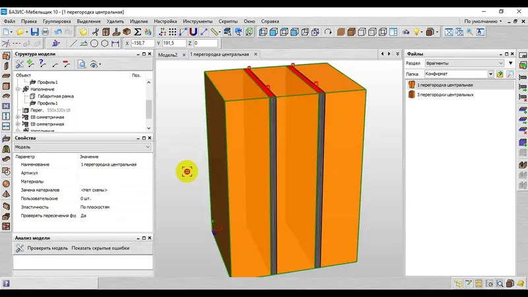Click the light bulb lighting icon

(417, 32)
